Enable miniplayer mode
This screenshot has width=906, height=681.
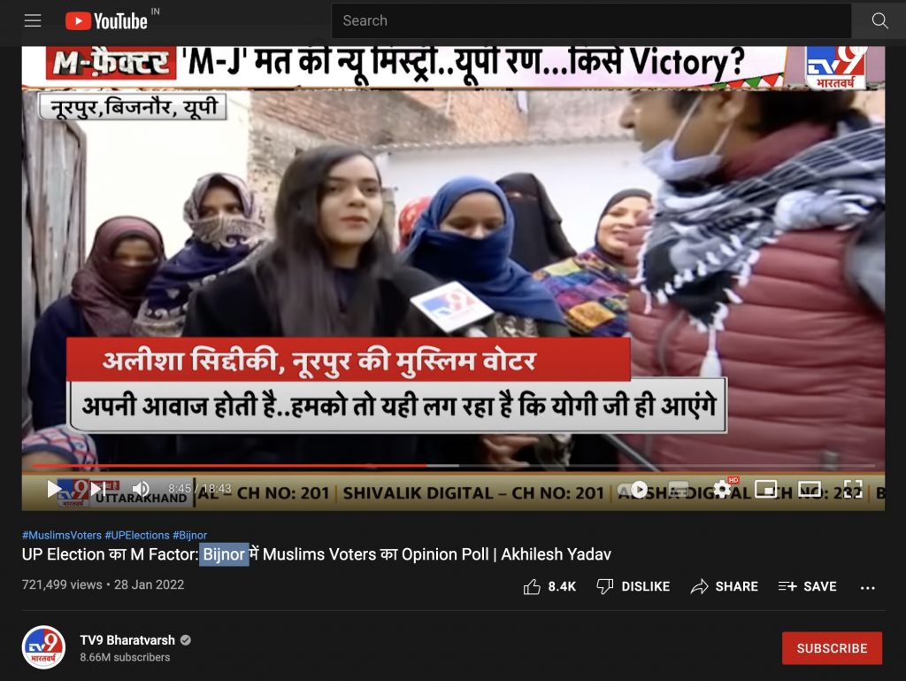coord(765,489)
